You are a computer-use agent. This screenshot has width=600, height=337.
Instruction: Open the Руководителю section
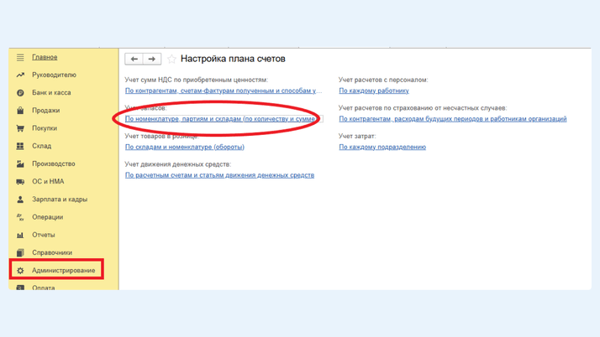(x=54, y=75)
